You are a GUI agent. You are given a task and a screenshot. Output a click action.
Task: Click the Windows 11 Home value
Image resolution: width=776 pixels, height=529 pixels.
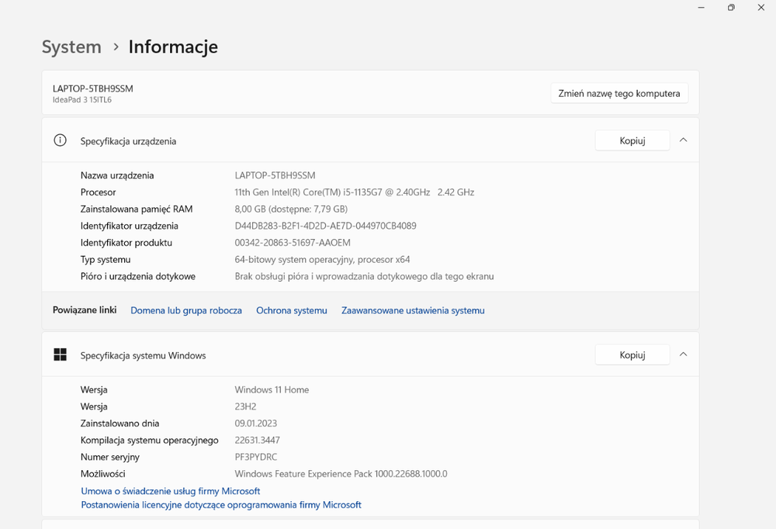(x=272, y=389)
